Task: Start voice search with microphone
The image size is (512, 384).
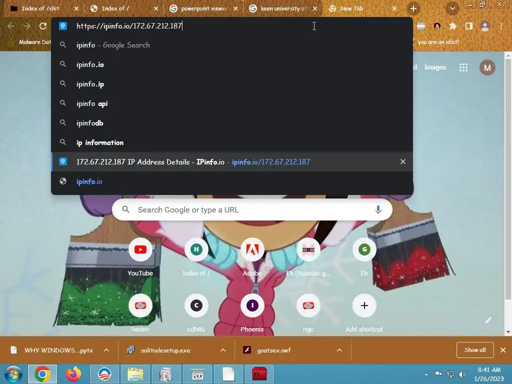Action: [x=378, y=209]
